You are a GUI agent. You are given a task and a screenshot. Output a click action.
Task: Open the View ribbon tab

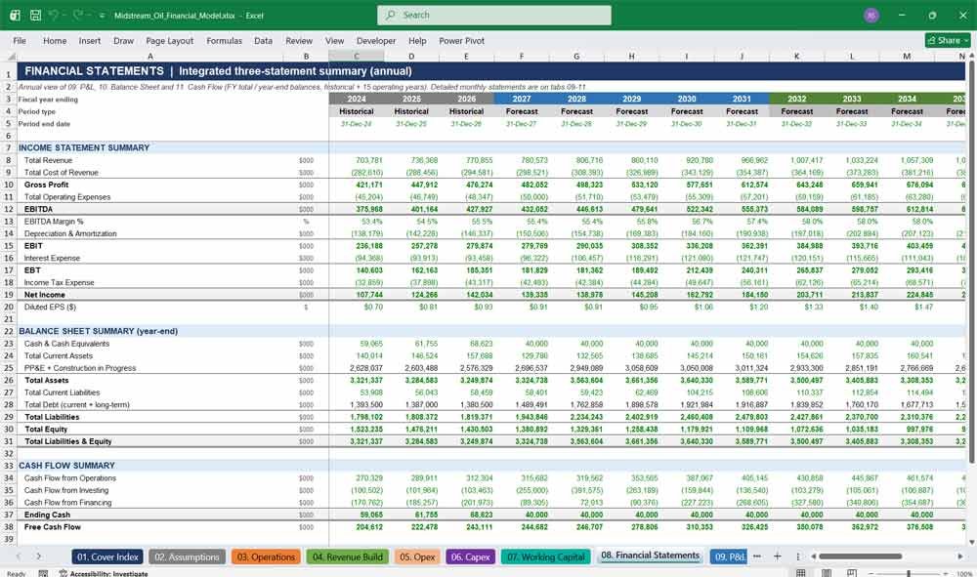pyautogui.click(x=334, y=40)
